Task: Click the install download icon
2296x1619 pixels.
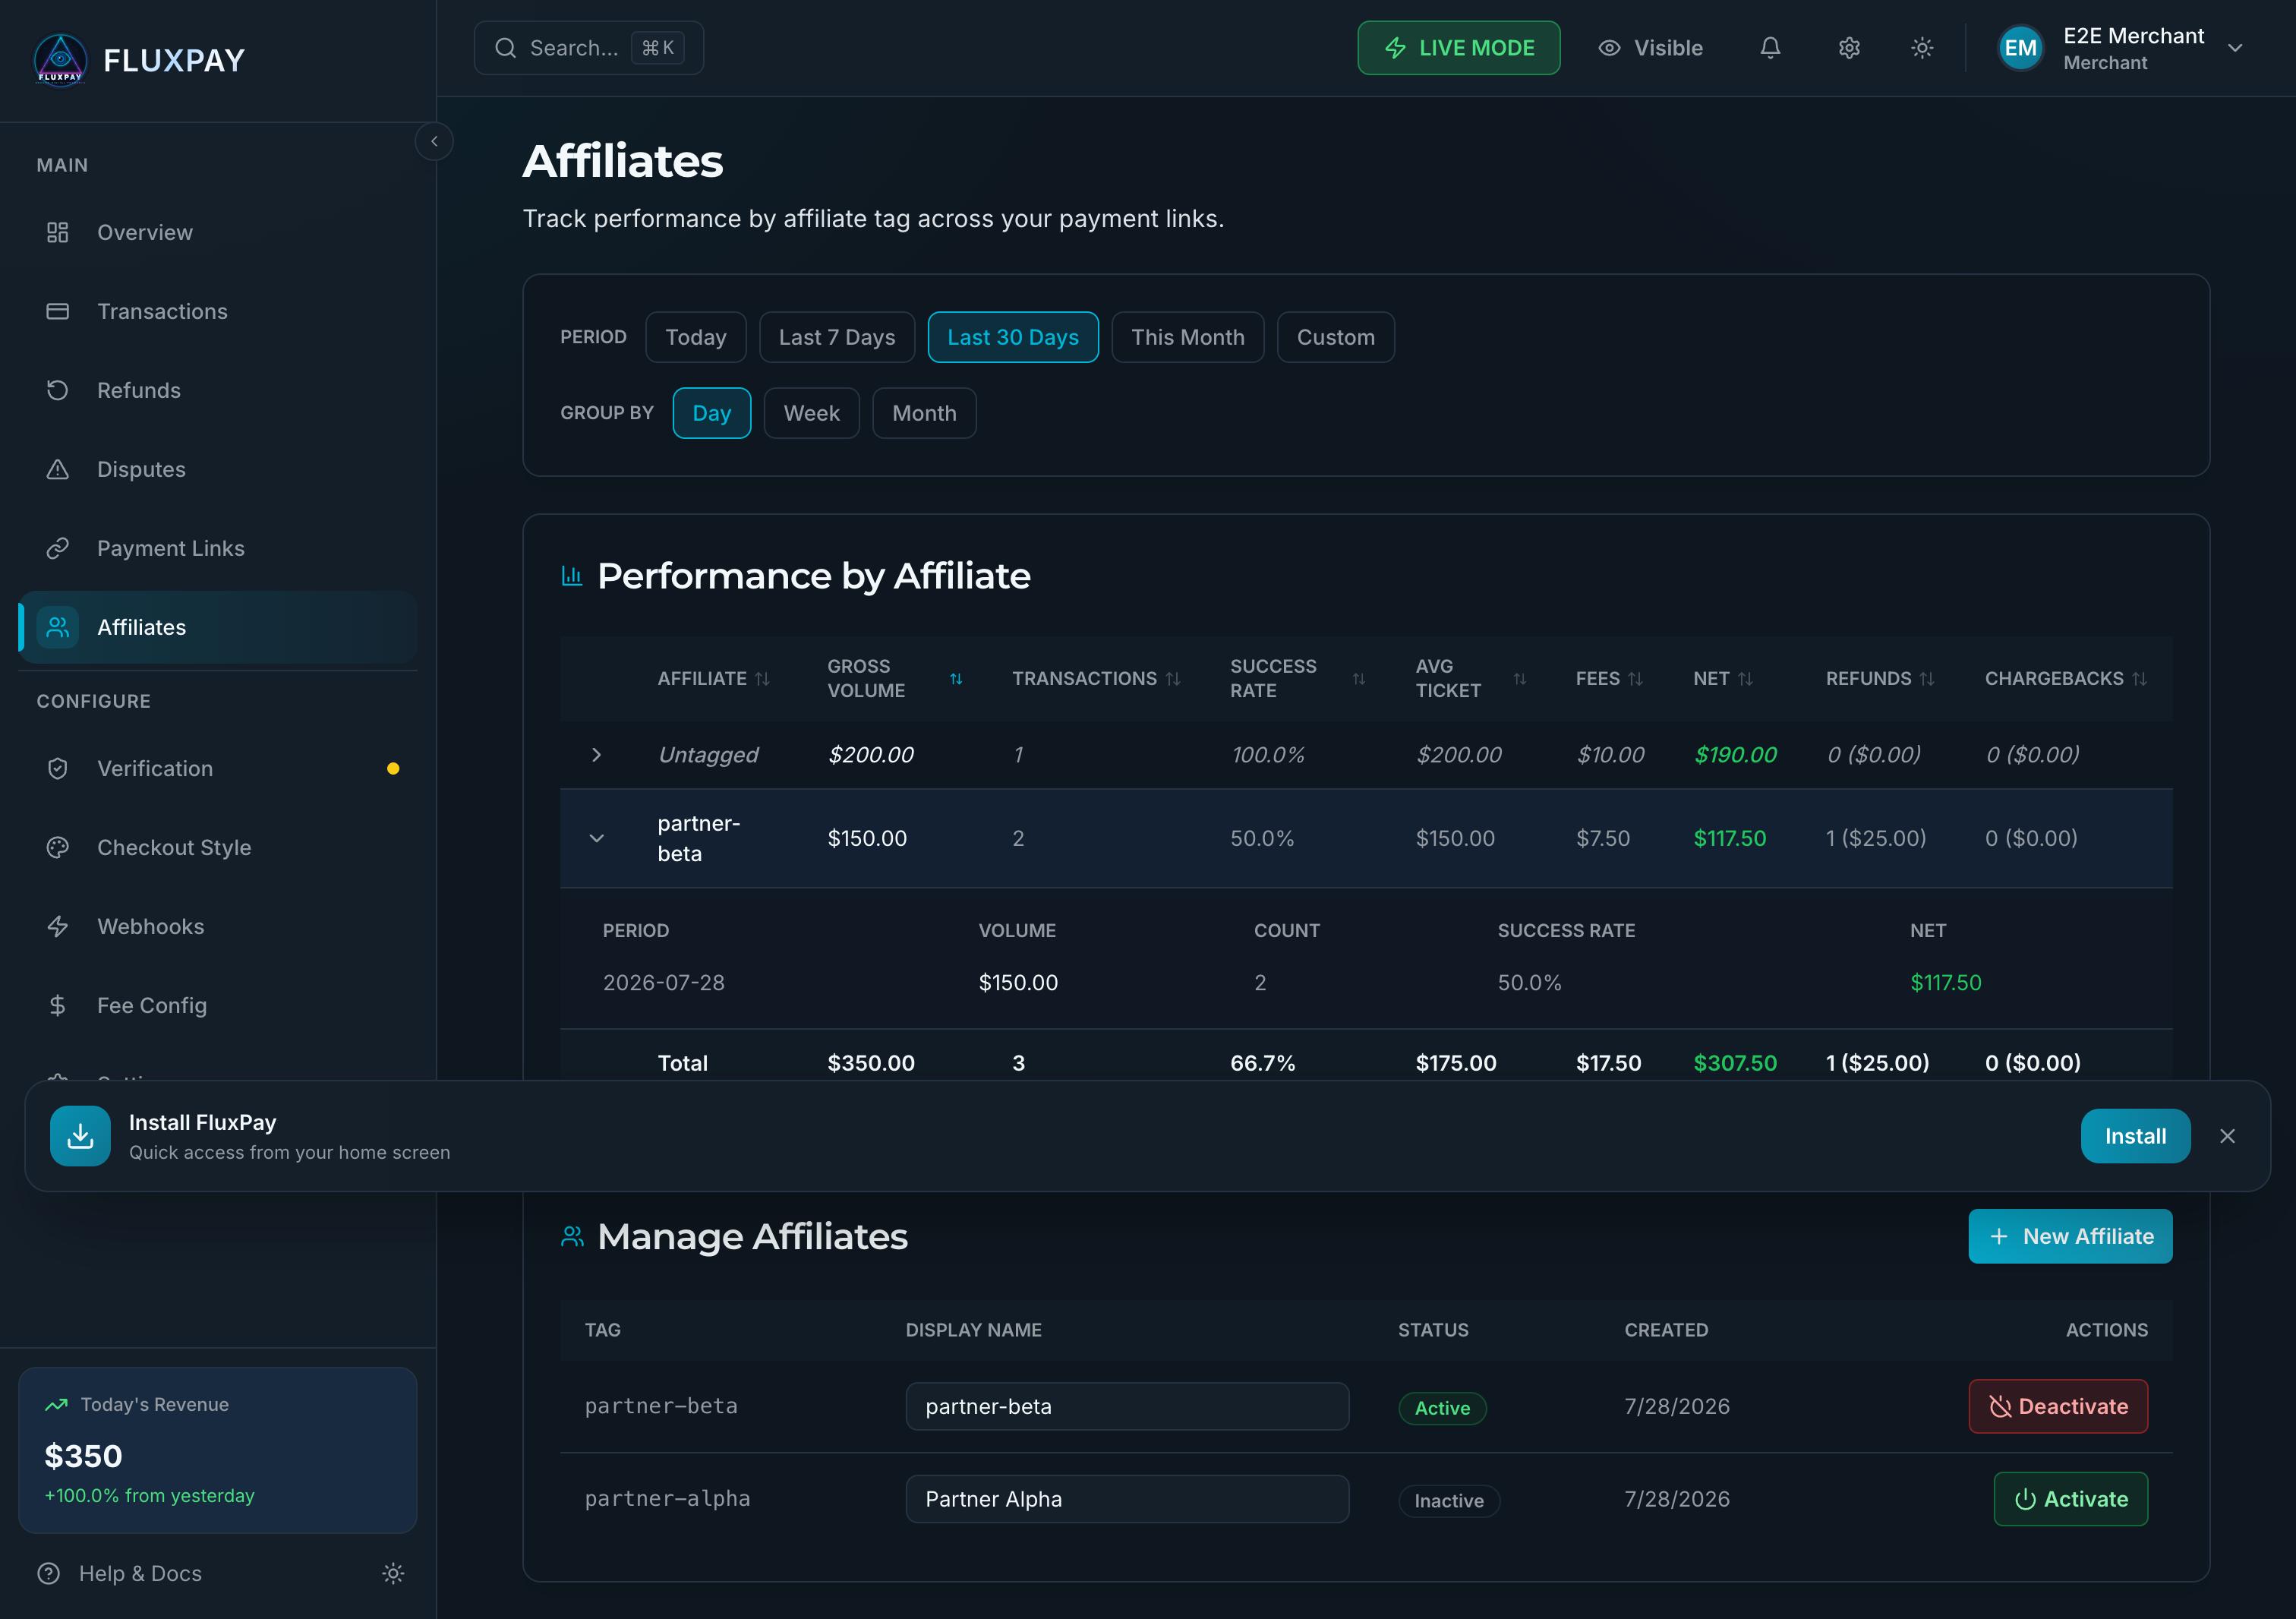Action: click(80, 1135)
